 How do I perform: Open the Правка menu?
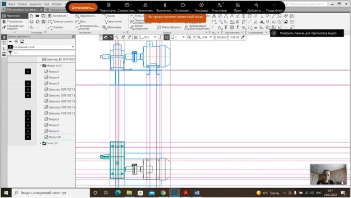22,4
